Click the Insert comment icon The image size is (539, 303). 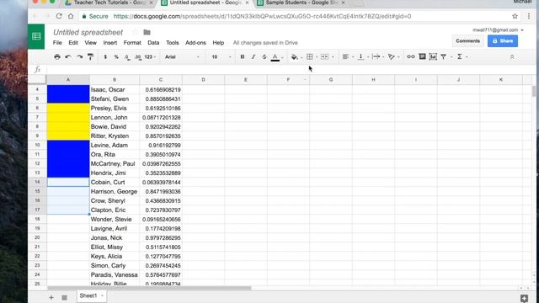pyautogui.click(x=422, y=57)
